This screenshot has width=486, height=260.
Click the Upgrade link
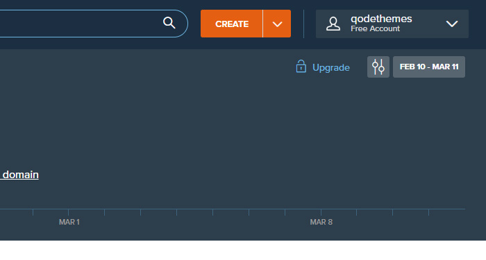[331, 67]
